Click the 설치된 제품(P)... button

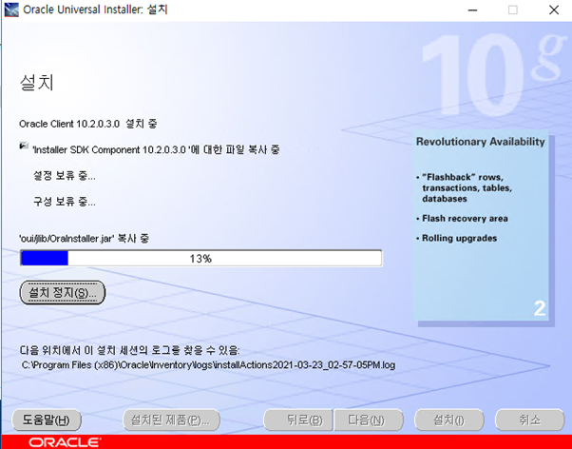click(x=171, y=420)
